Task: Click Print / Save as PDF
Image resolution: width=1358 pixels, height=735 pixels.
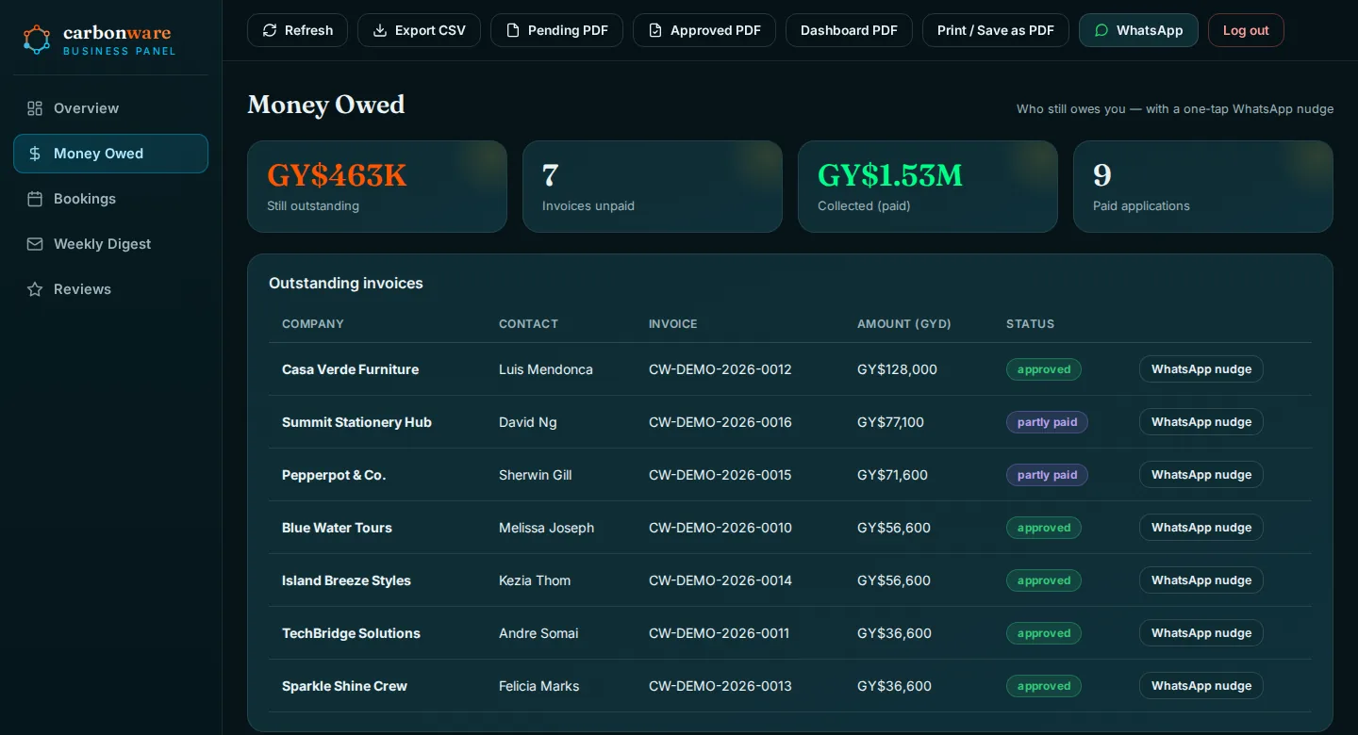Action: [x=996, y=30]
